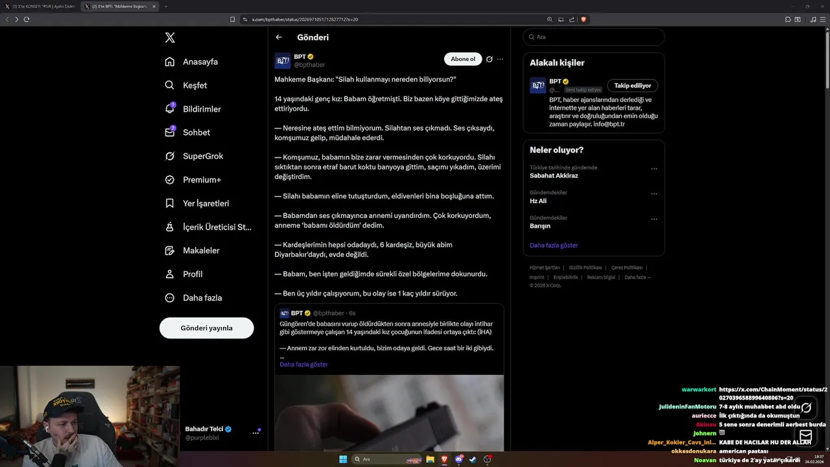Open more options dots on BPT post

tap(500, 59)
